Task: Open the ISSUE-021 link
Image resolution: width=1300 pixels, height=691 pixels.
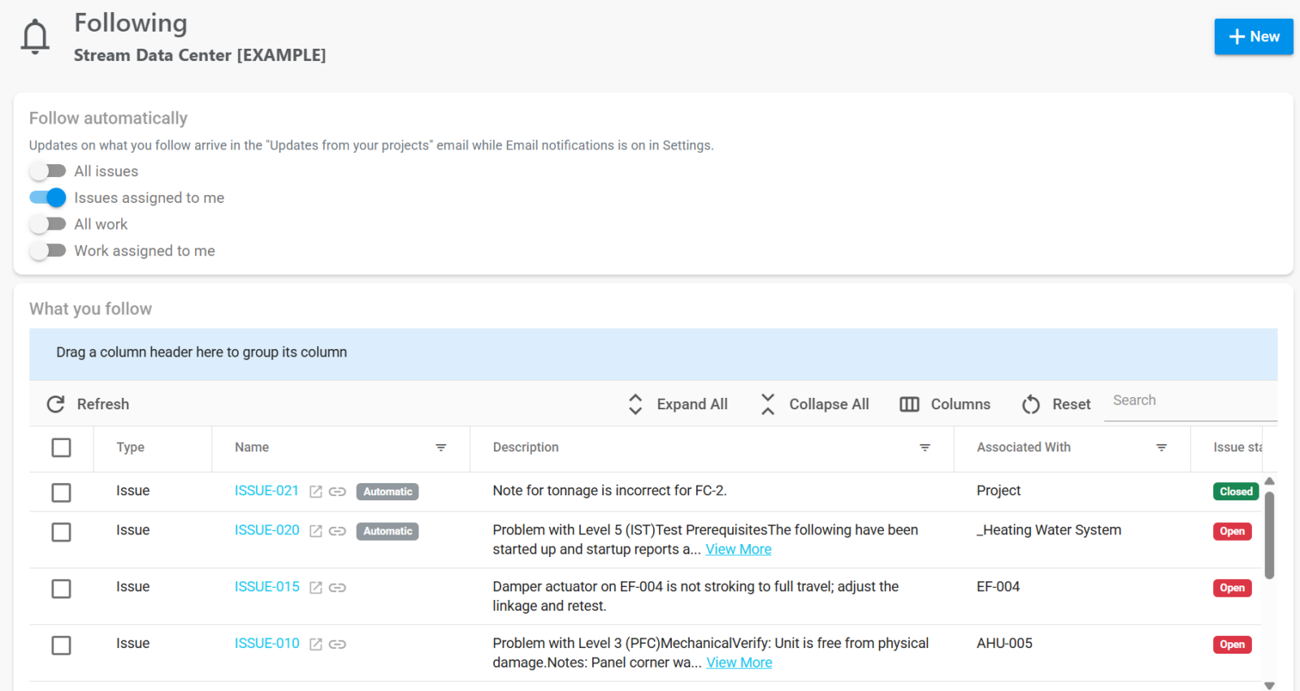Action: pos(266,490)
